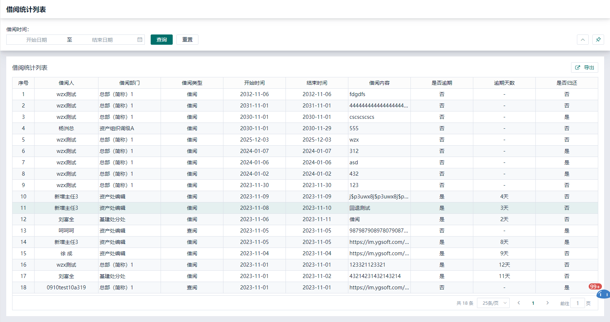Click the 序号 column header
This screenshot has width=610, height=322.
(23, 83)
